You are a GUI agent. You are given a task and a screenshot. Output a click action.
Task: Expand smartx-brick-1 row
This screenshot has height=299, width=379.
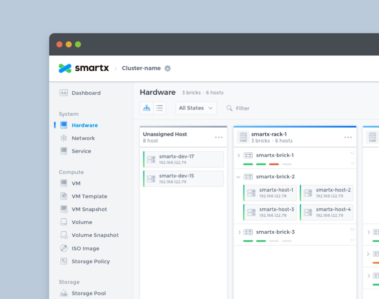tap(239, 155)
